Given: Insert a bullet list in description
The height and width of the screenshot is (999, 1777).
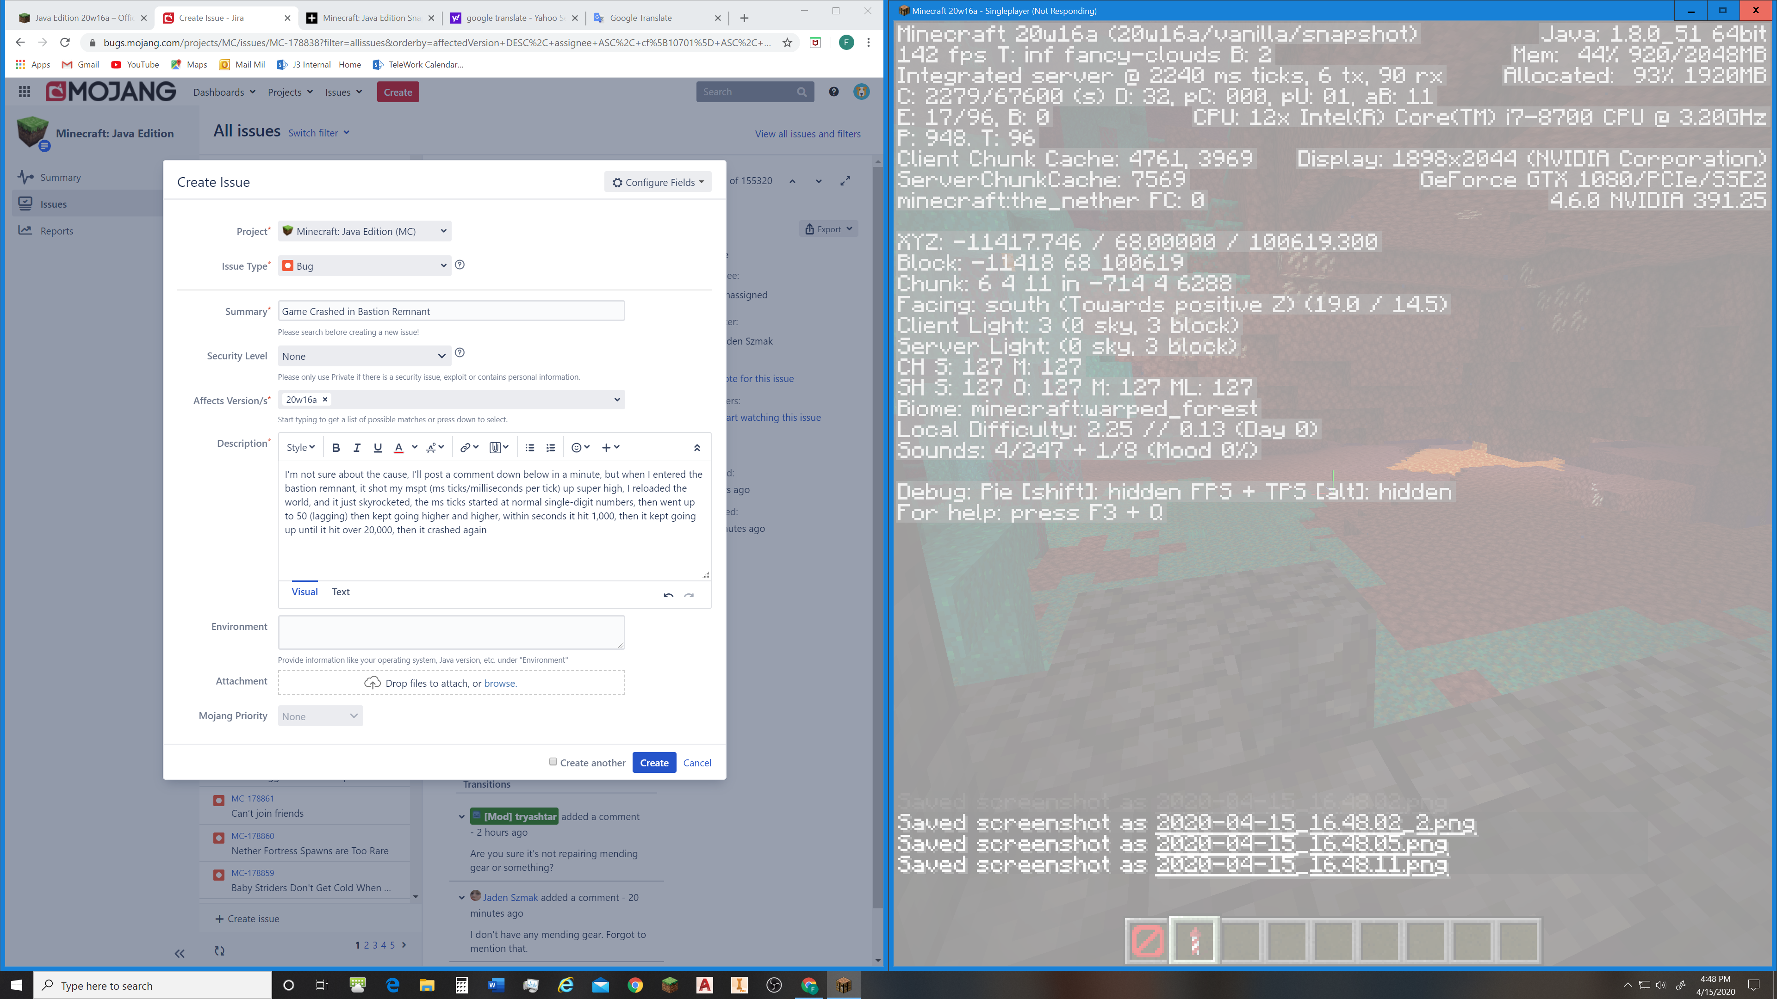Looking at the screenshot, I should pyautogui.click(x=530, y=447).
